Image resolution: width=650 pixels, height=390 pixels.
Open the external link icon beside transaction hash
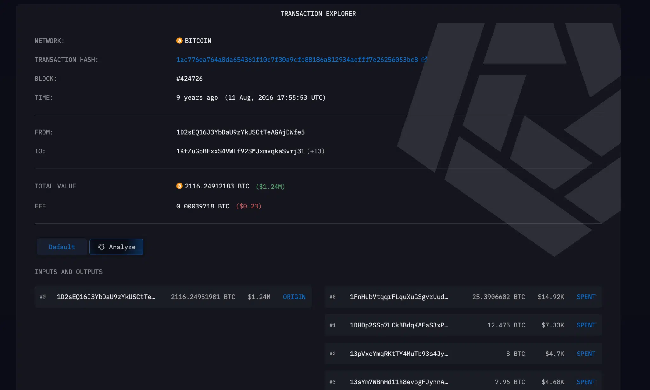click(424, 60)
